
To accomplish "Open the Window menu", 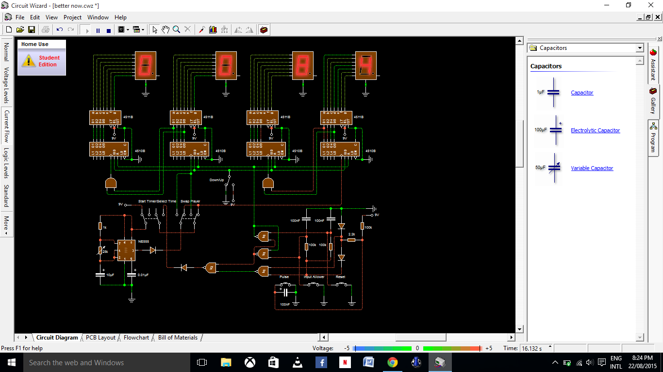I will pos(98,17).
